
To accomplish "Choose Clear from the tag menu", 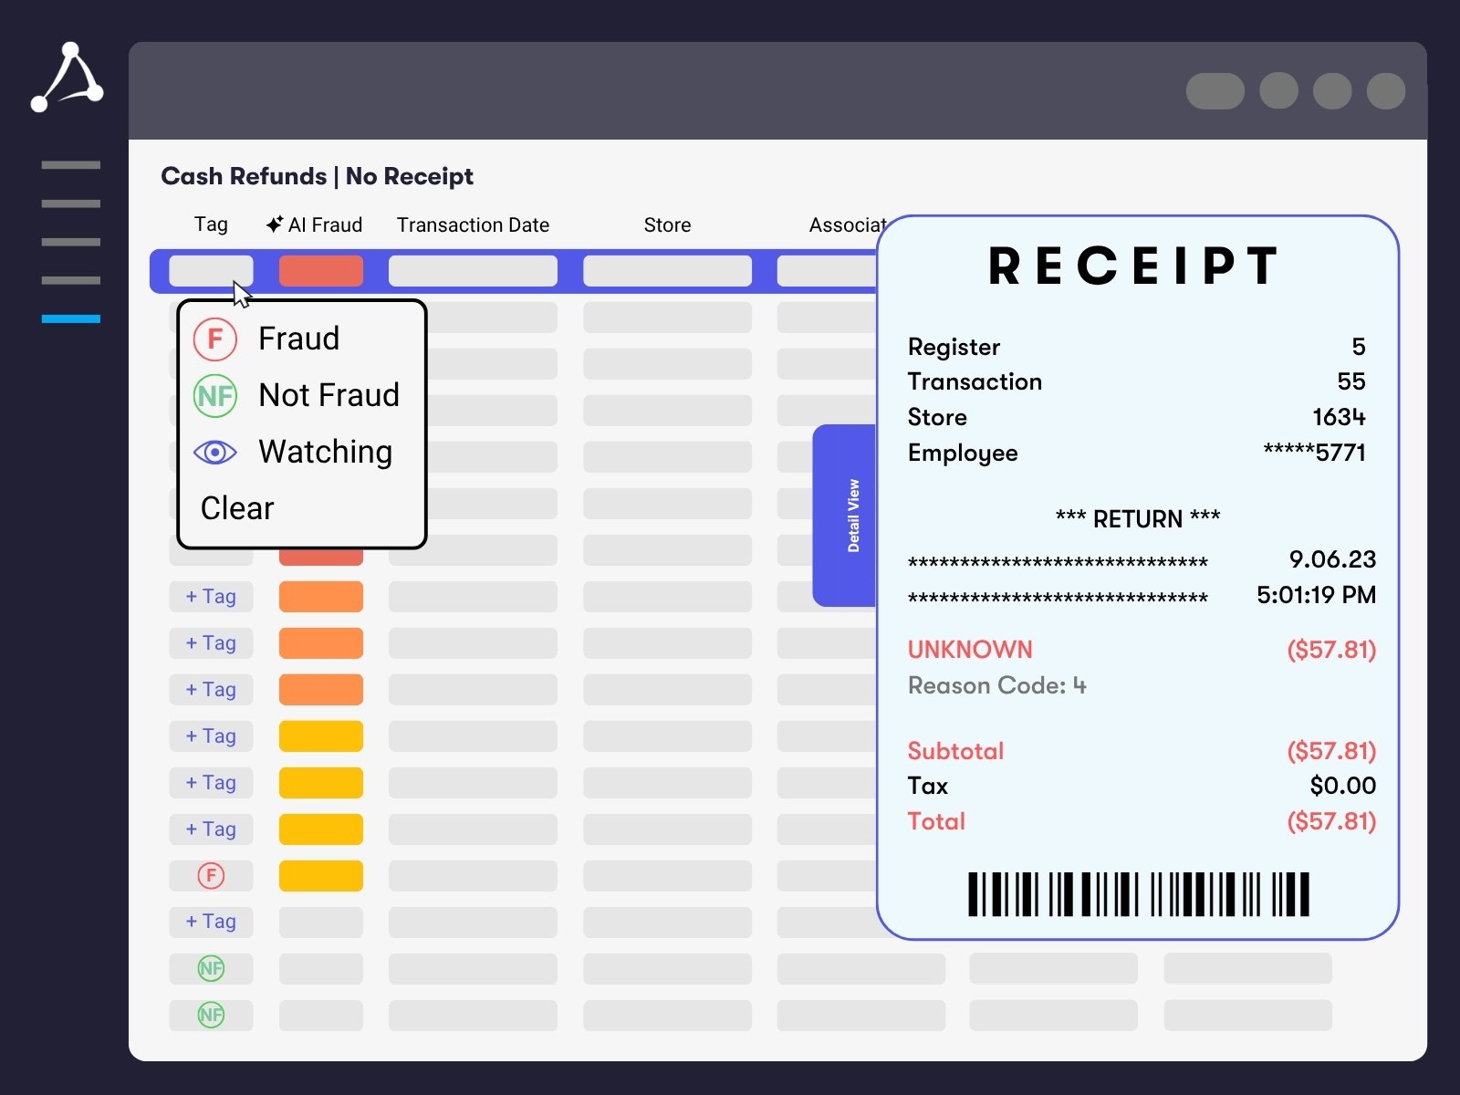I will pos(237,508).
